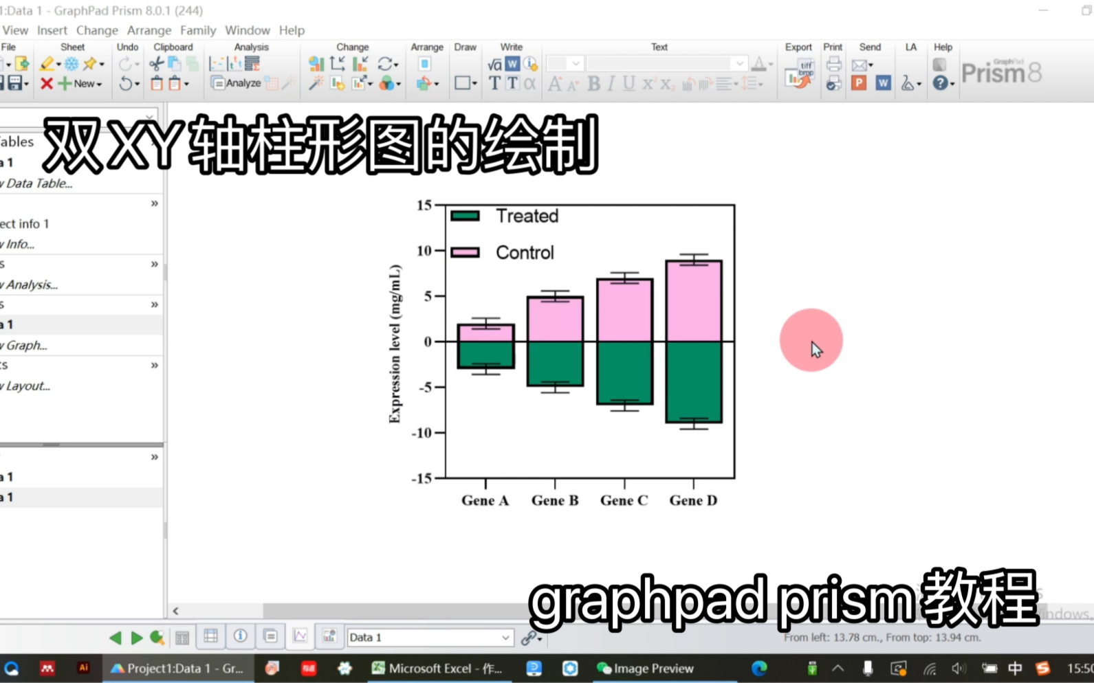
Task: Open the Change menu
Action: [x=97, y=30]
